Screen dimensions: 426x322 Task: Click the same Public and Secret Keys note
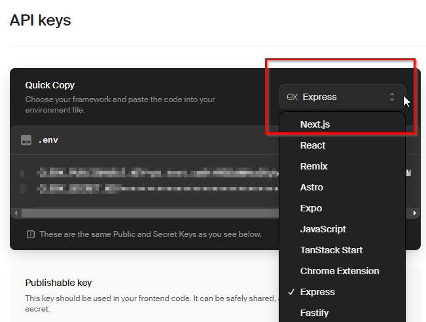point(151,234)
